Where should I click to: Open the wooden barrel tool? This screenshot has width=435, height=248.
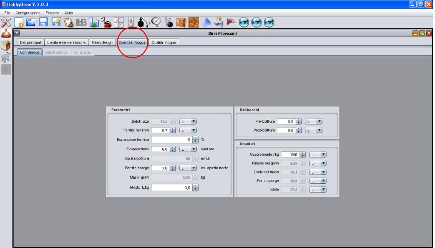tap(181, 22)
